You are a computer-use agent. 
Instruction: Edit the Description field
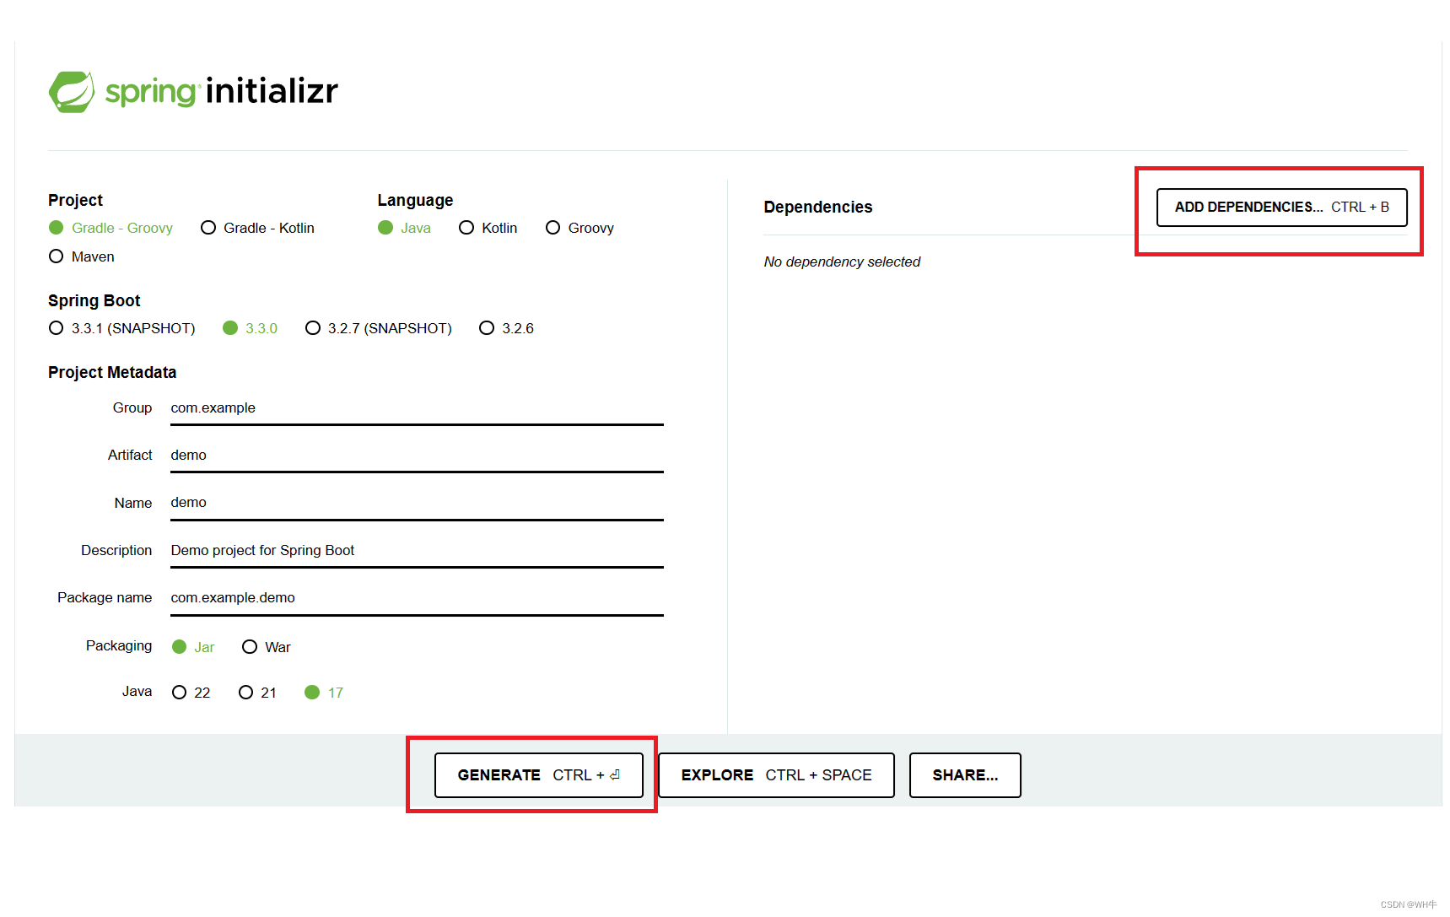click(x=417, y=551)
